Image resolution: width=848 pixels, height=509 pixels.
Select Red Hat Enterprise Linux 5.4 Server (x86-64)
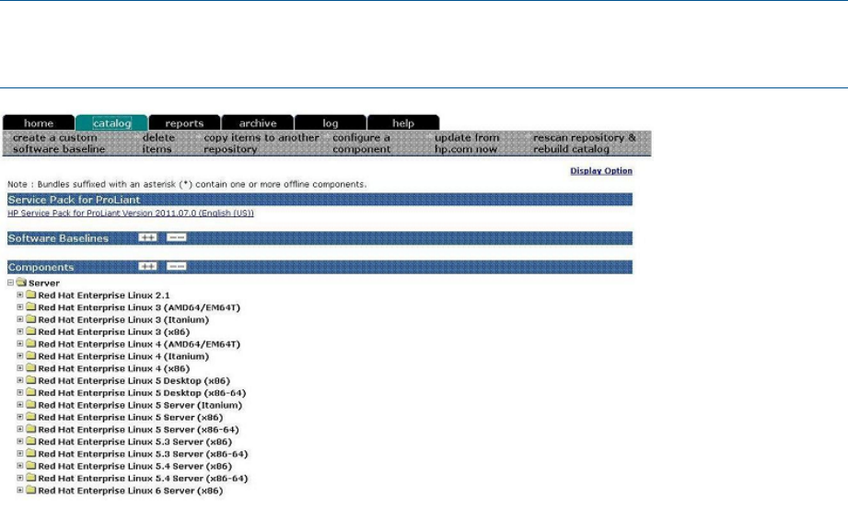143,479
